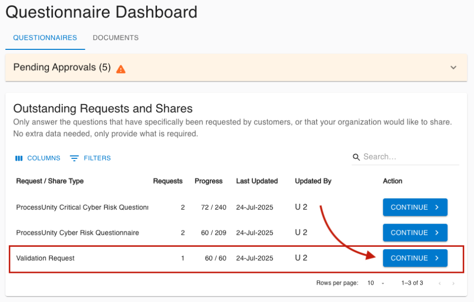474x302 pixels.
Task: Select the Questionnaires tab
Action: (45, 38)
